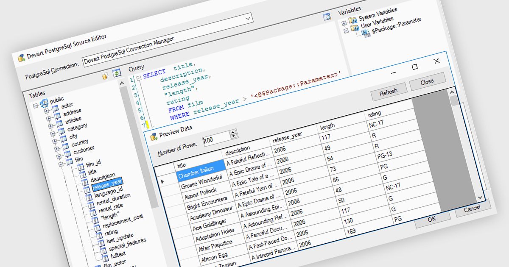509x267 pixels.
Task: Click the Cancel button
Action: tap(472, 209)
